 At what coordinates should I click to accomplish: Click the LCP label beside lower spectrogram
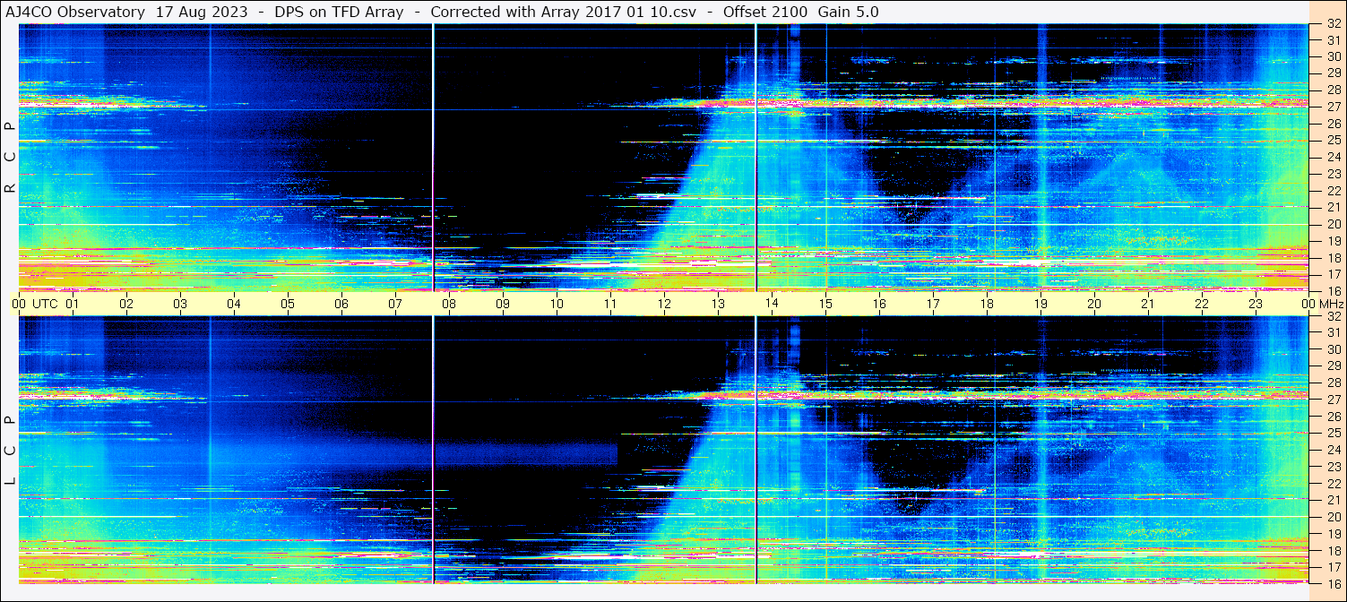pos(10,451)
